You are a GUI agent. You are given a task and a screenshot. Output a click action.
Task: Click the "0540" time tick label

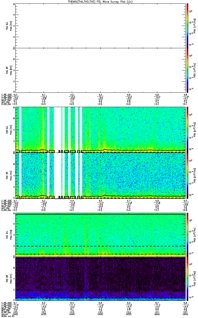click(157, 314)
